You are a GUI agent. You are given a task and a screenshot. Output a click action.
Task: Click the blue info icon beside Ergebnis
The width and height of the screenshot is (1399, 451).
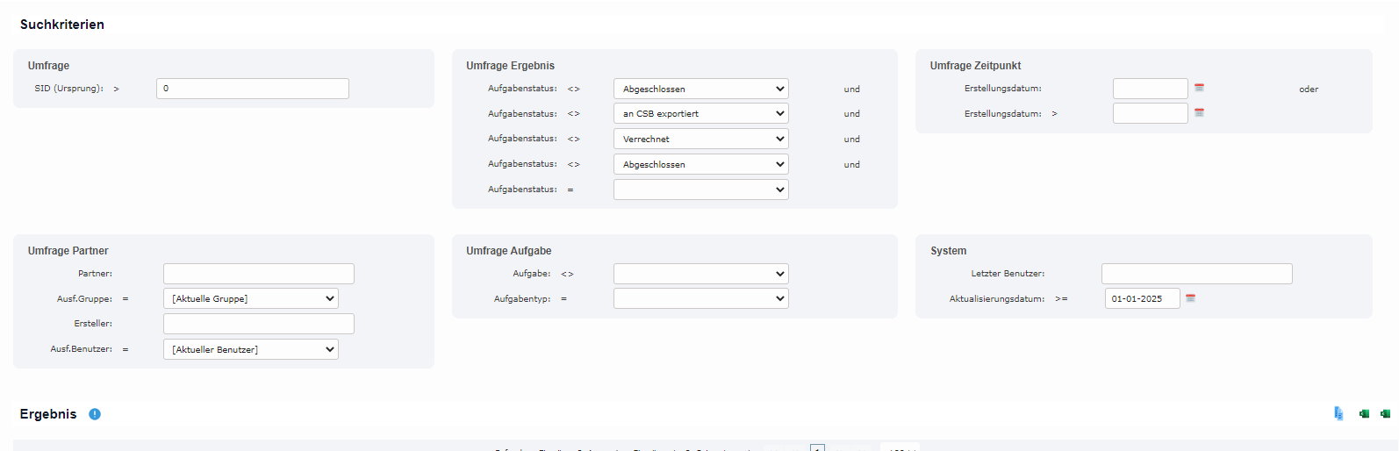tap(95, 414)
